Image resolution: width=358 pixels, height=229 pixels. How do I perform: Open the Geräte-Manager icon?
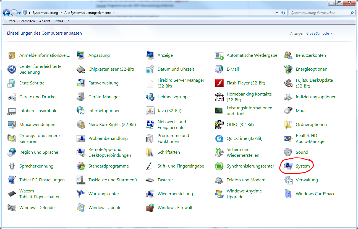81,97
